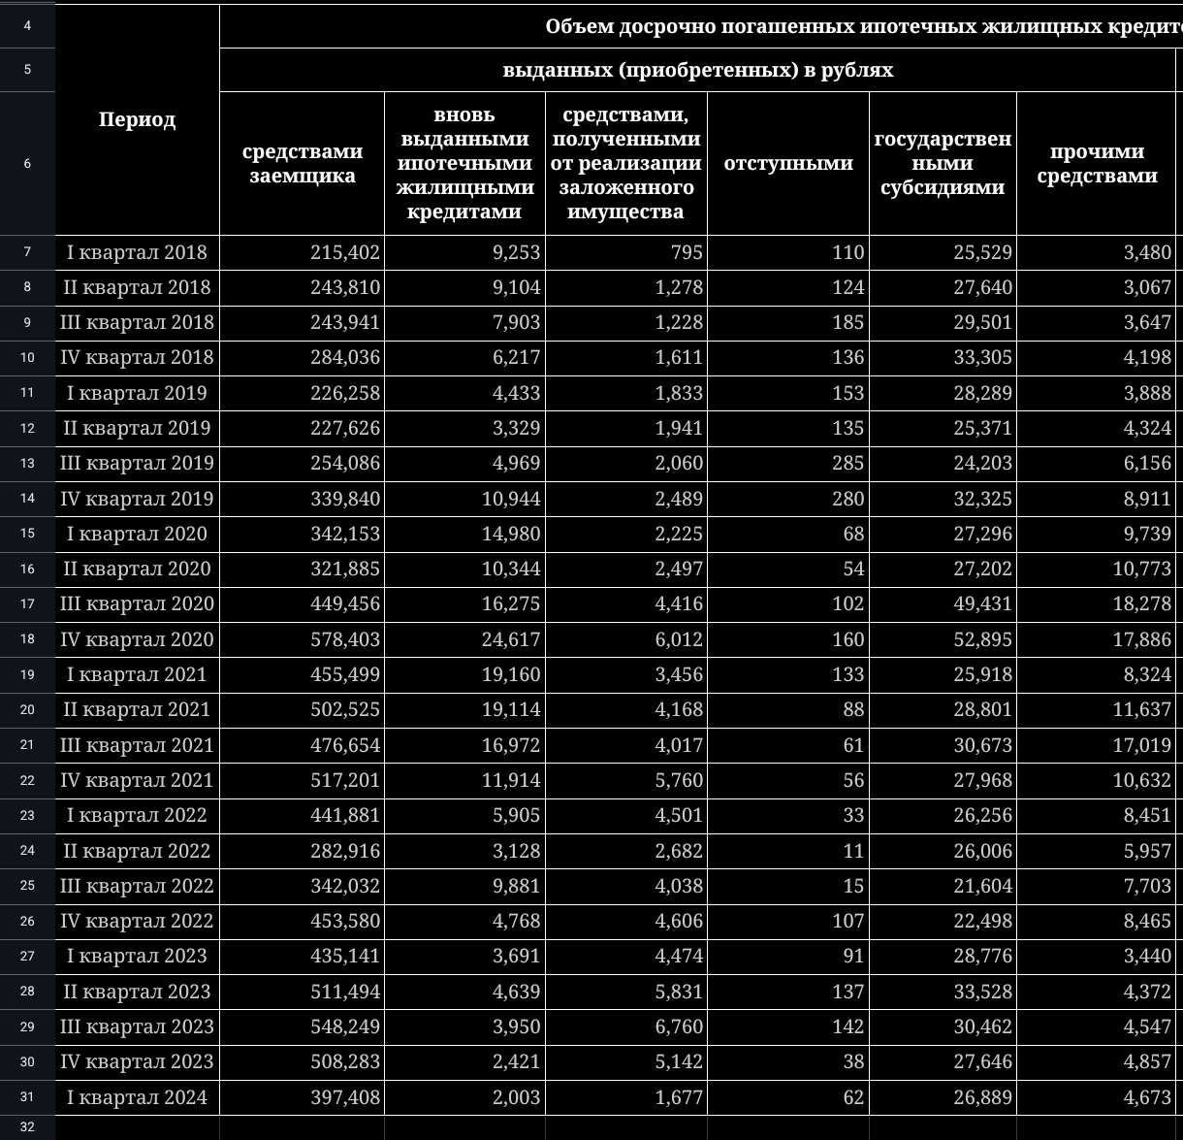Click the value 33,528
This screenshot has height=1140, width=1183.
tap(943, 992)
